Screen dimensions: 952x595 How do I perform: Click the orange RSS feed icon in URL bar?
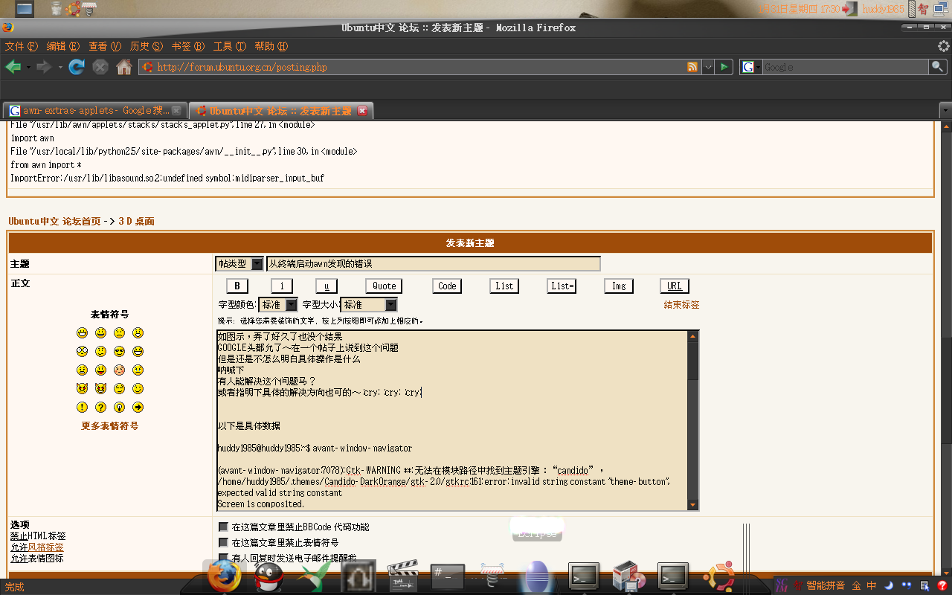(x=692, y=67)
